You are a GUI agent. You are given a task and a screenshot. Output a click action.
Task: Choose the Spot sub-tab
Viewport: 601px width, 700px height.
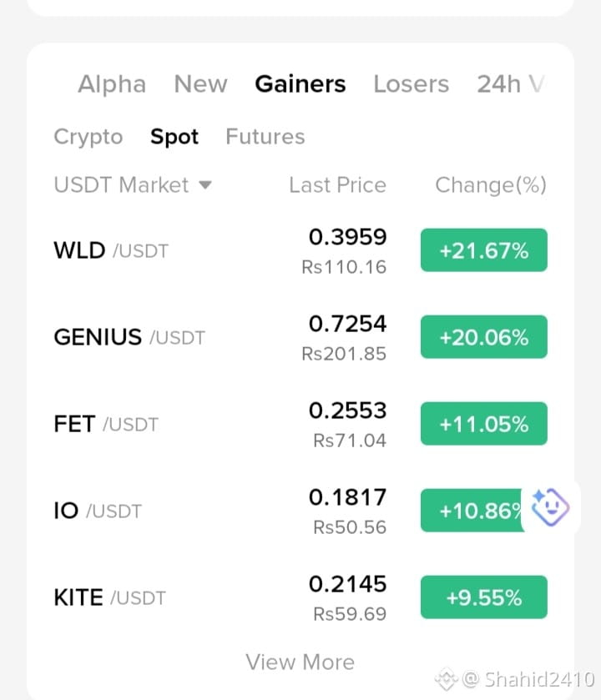[x=174, y=137]
